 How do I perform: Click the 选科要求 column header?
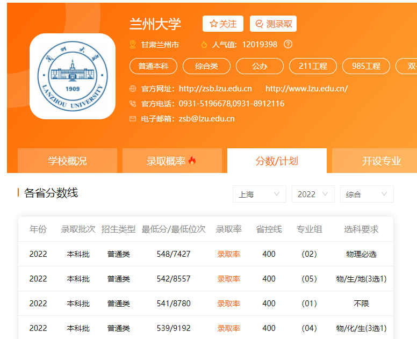pos(361,229)
